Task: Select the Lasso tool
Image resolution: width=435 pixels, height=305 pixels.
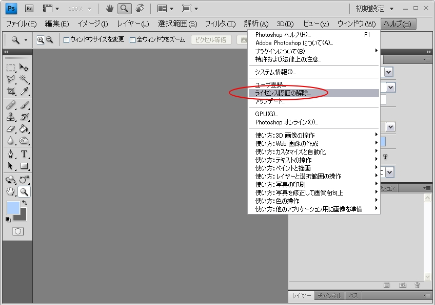Action: (11, 79)
